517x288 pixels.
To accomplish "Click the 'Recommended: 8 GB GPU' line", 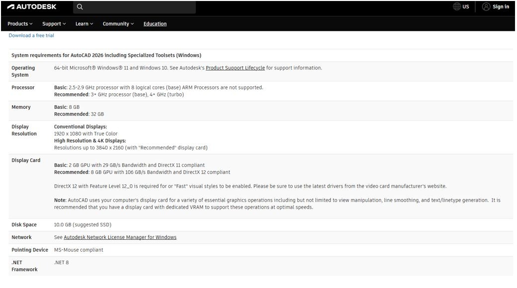I will [x=142, y=172].
